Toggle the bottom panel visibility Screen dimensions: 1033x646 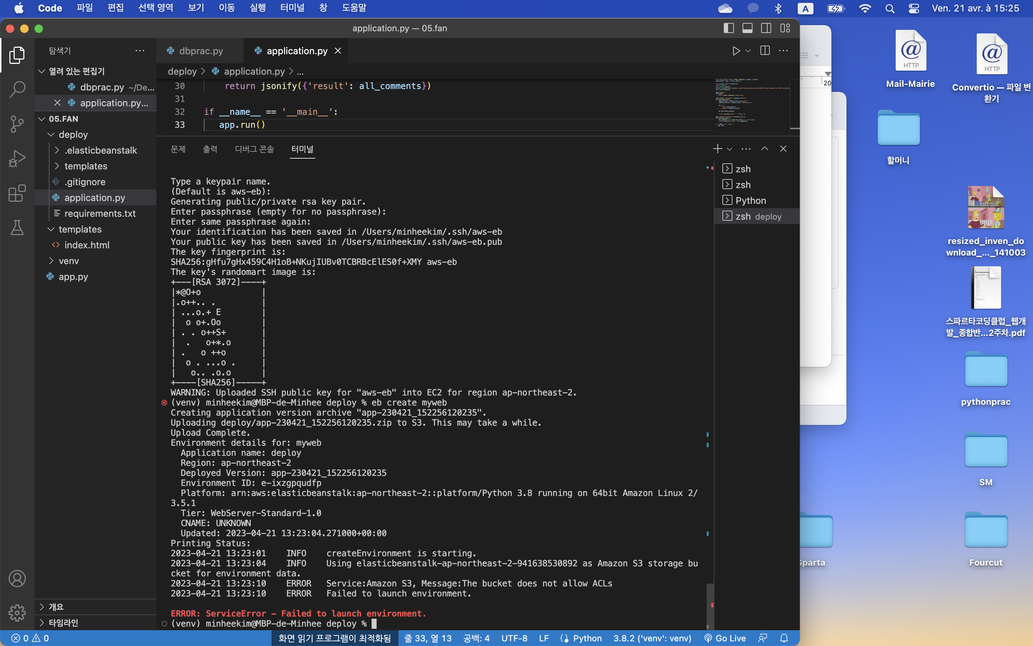tap(747, 28)
